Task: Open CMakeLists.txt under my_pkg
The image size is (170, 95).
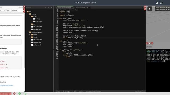Action: pyautogui.click(x=38, y=27)
